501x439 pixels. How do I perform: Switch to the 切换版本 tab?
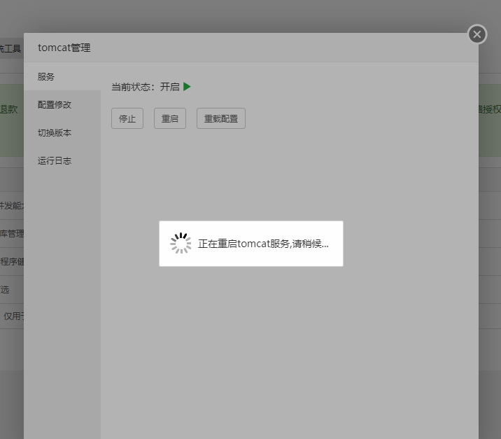point(62,133)
